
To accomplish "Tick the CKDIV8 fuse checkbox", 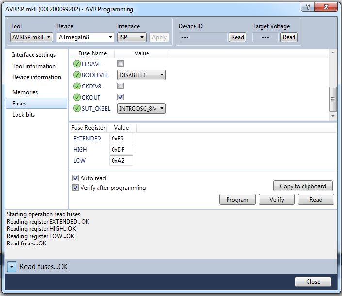I will click(x=120, y=86).
